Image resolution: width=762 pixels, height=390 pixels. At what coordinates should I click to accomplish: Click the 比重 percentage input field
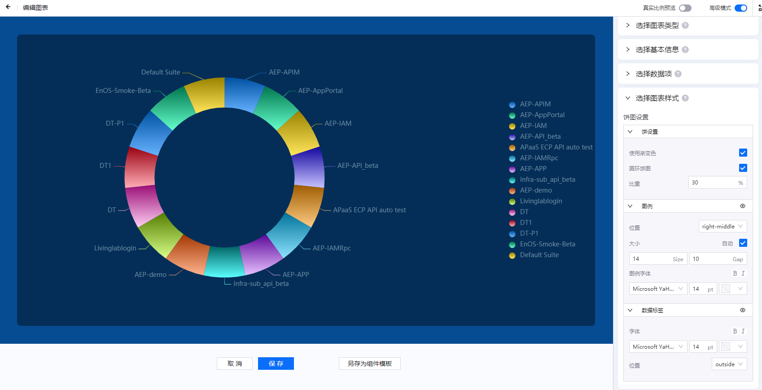click(x=718, y=182)
